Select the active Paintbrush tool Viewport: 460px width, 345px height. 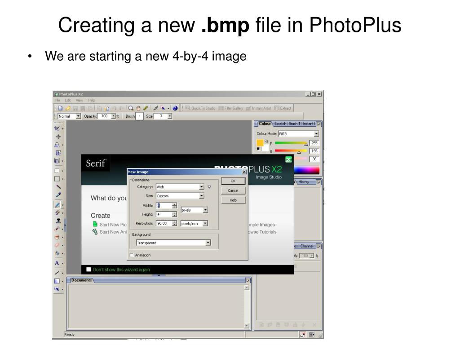(57, 205)
